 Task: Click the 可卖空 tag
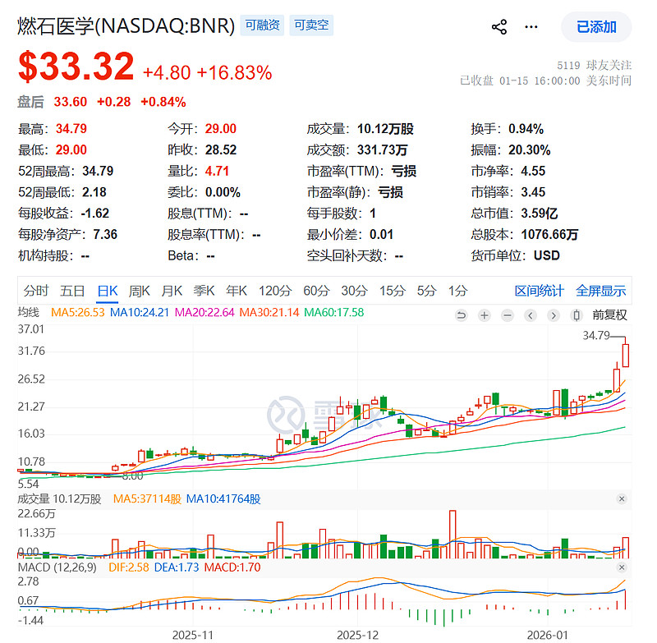[311, 25]
